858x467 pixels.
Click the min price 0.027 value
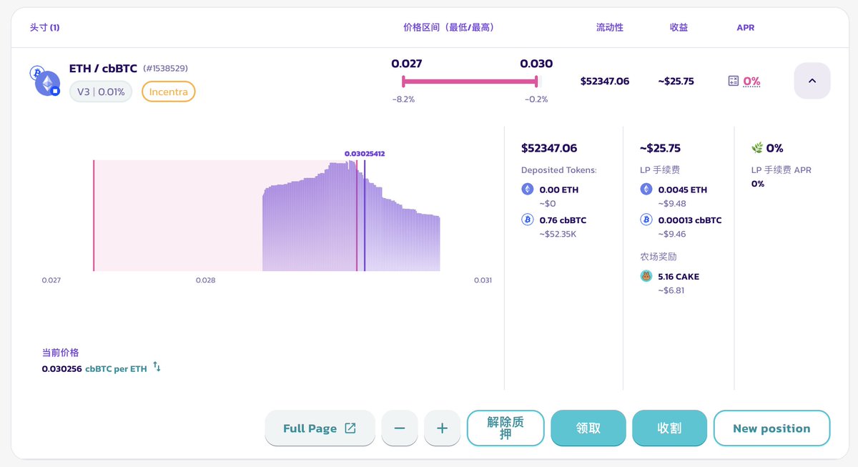click(x=406, y=64)
